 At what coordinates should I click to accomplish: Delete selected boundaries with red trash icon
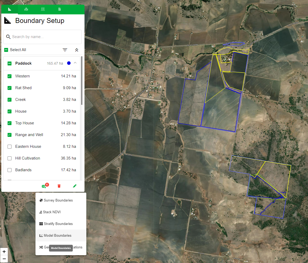(59, 186)
